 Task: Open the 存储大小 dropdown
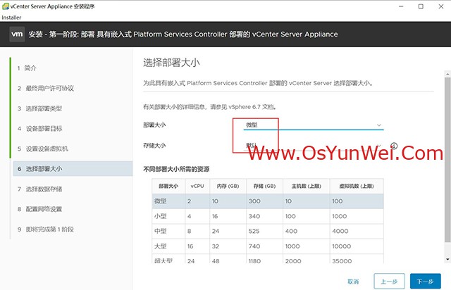pyautogui.click(x=314, y=146)
